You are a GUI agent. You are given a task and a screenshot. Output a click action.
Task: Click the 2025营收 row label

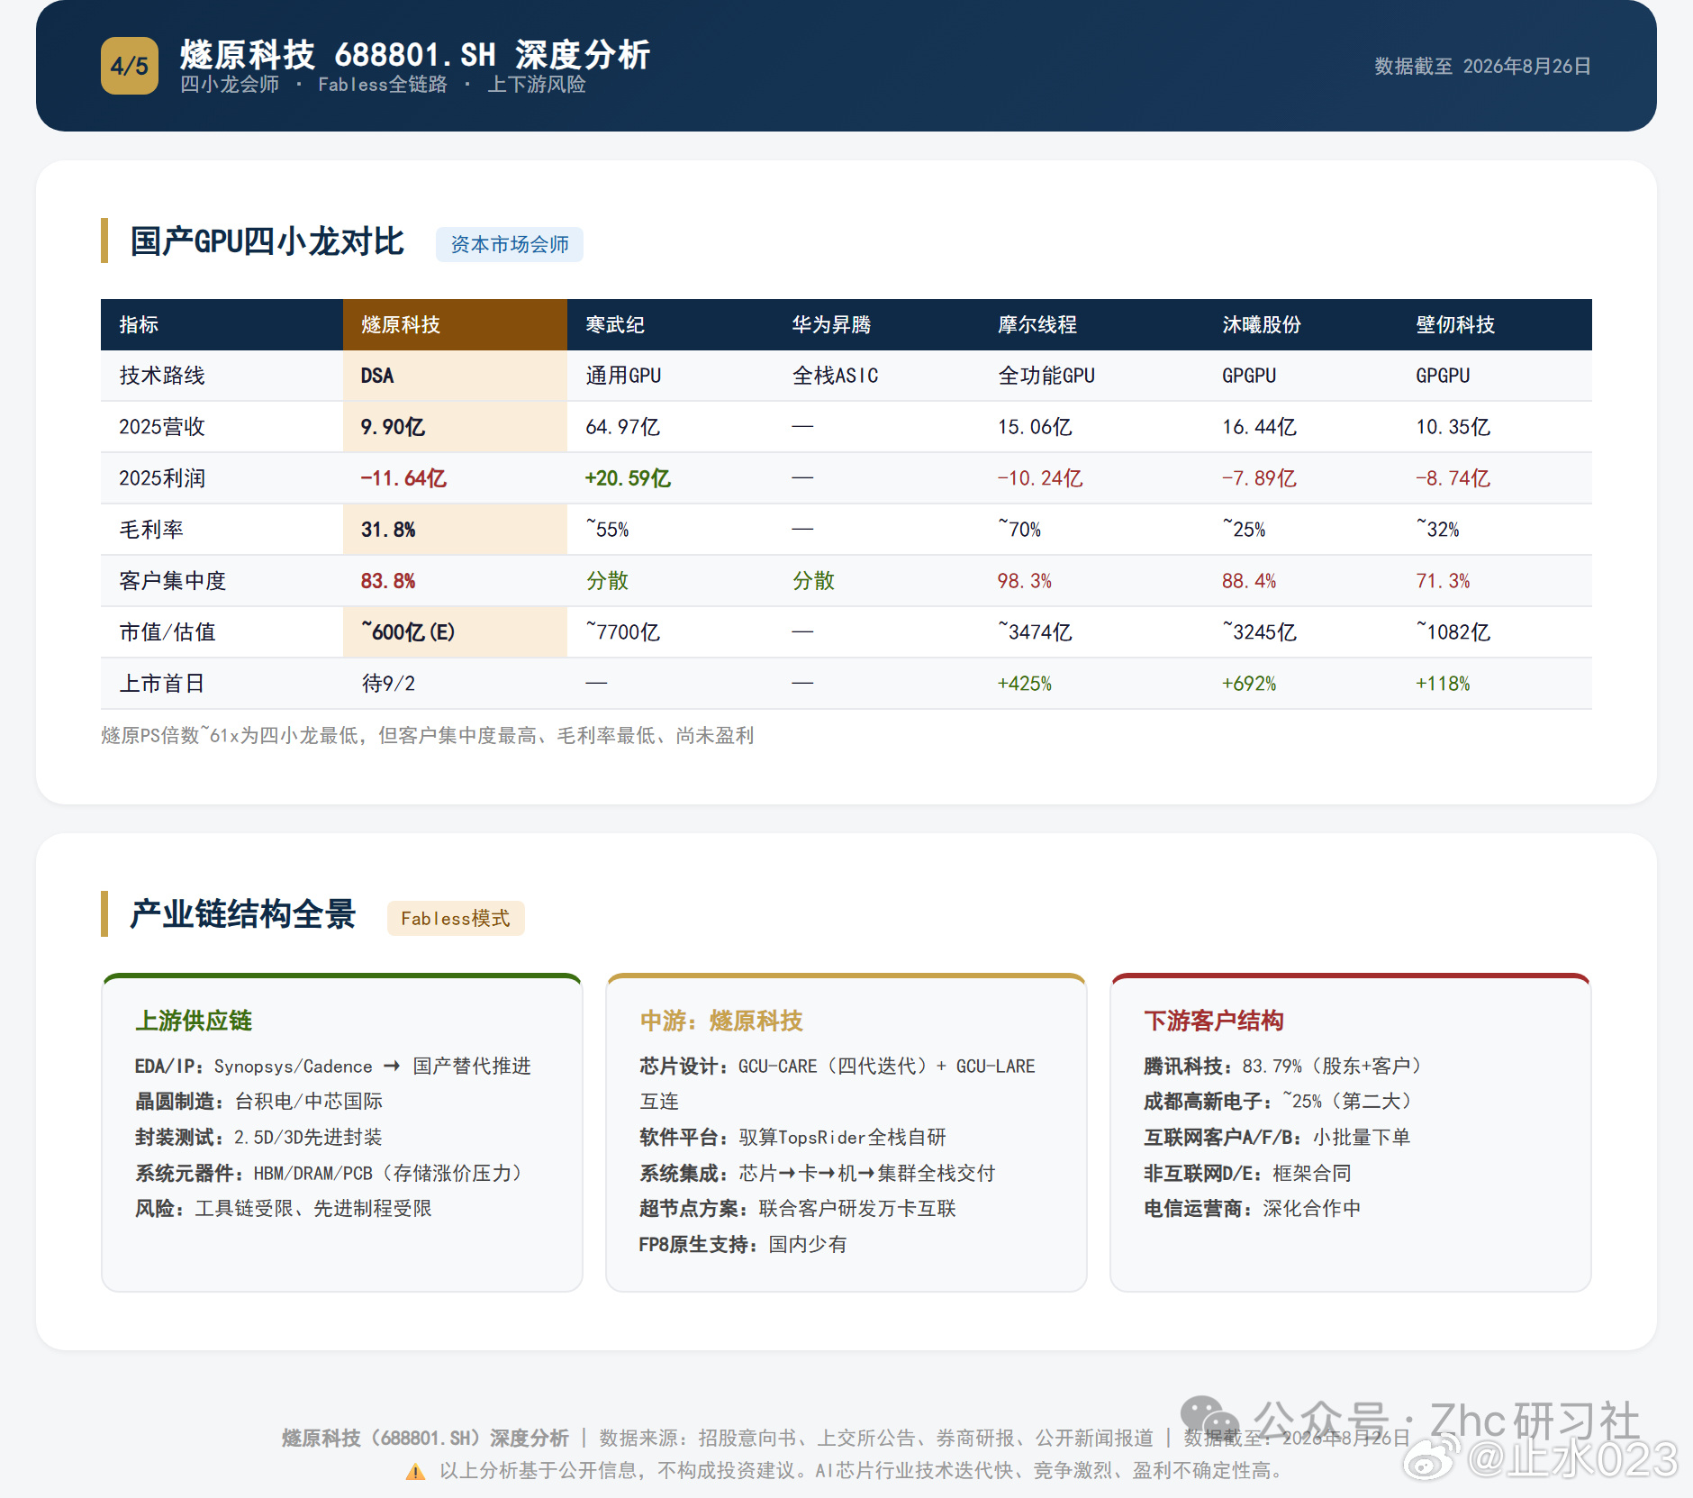point(162,427)
